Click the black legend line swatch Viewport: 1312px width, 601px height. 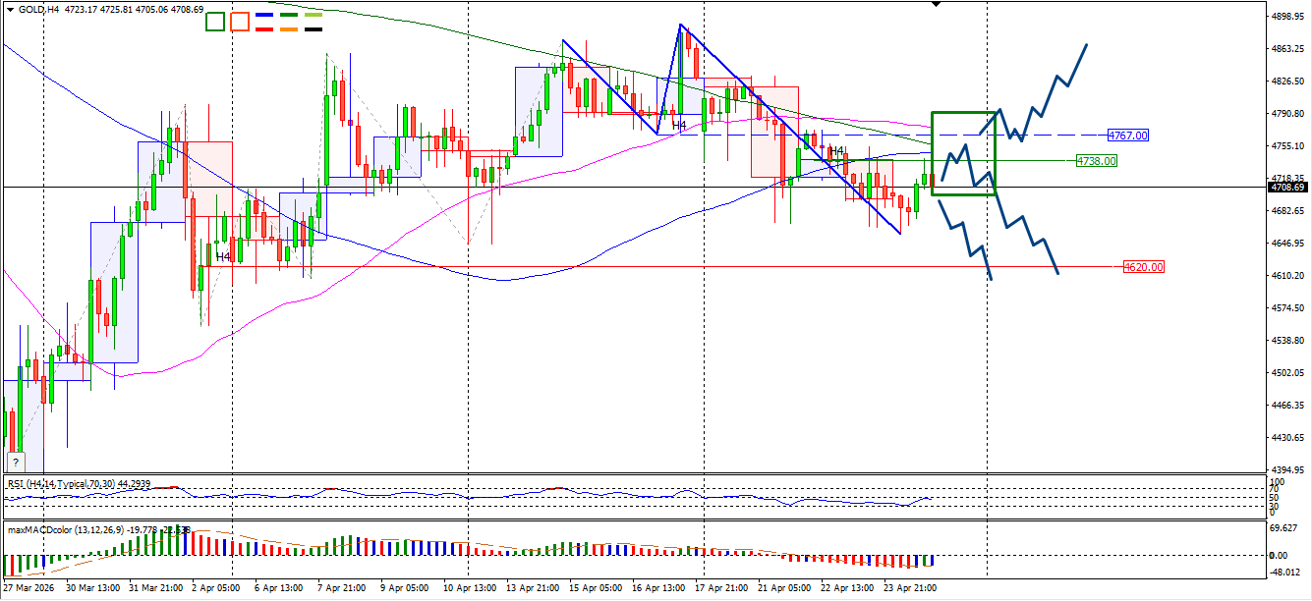click(314, 28)
